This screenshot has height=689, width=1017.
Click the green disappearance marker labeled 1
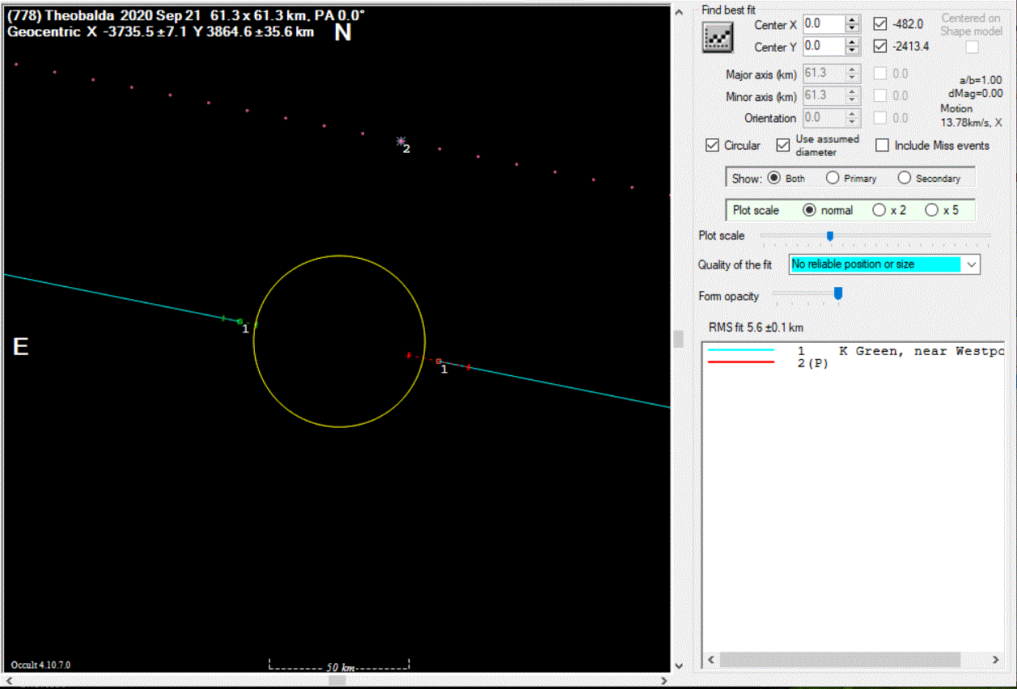point(239,321)
